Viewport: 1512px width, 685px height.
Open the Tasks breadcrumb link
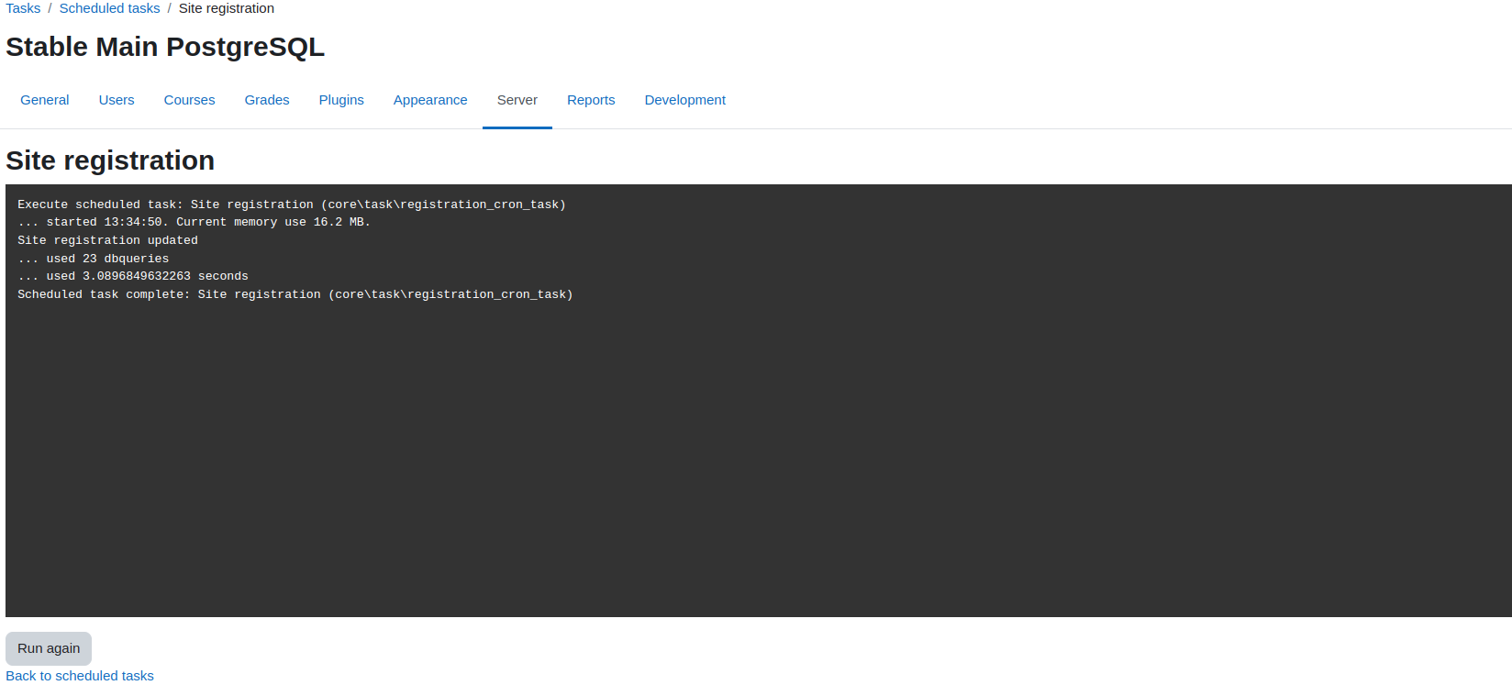tap(23, 8)
